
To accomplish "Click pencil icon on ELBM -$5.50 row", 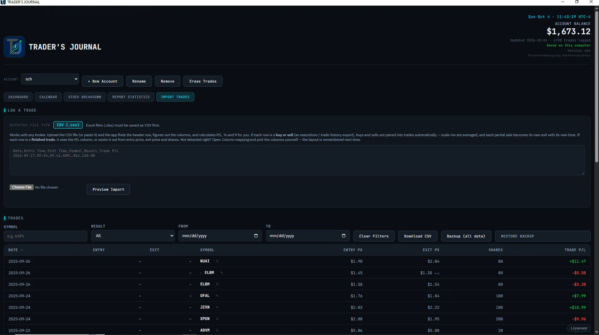I will (x=222, y=273).
